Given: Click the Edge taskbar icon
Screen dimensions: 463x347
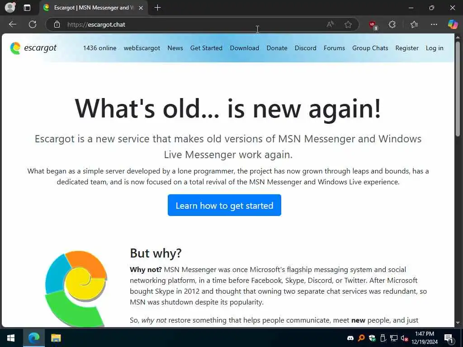Looking at the screenshot, I should pos(34,338).
